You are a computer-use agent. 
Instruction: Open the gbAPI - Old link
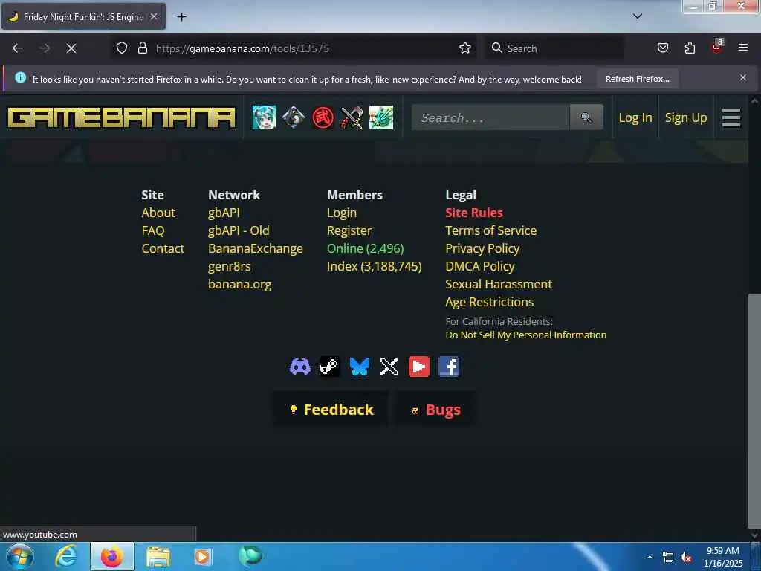coord(239,230)
